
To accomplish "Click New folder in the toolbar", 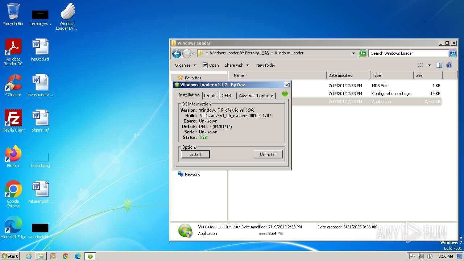I will 266,65.
